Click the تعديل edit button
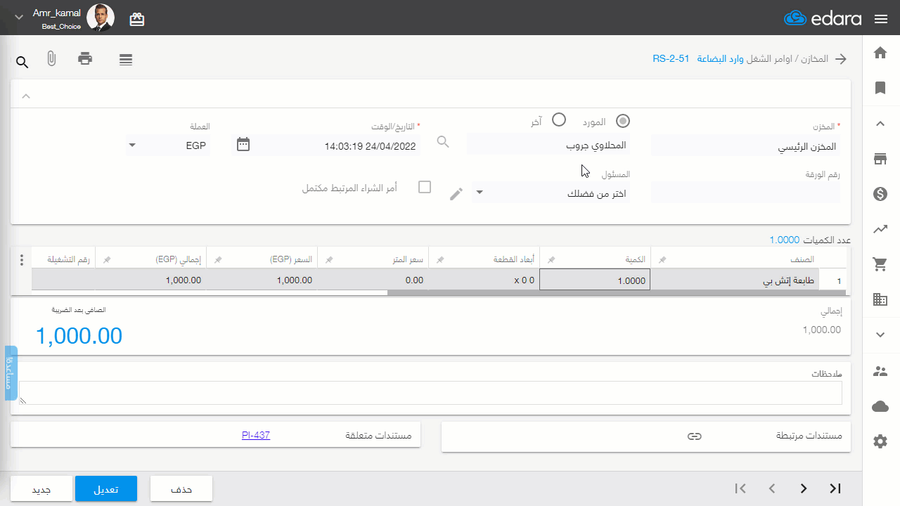The width and height of the screenshot is (900, 506). tap(106, 488)
